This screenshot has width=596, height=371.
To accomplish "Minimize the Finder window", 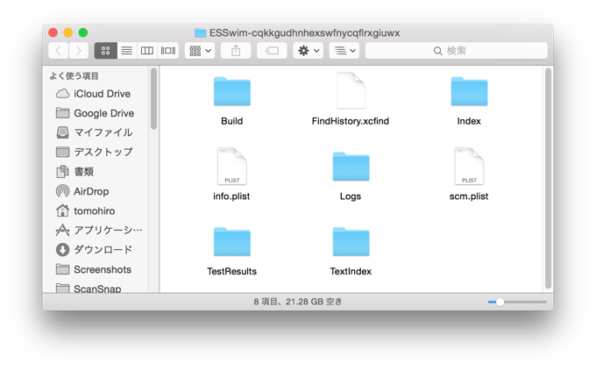I will pos(68,32).
